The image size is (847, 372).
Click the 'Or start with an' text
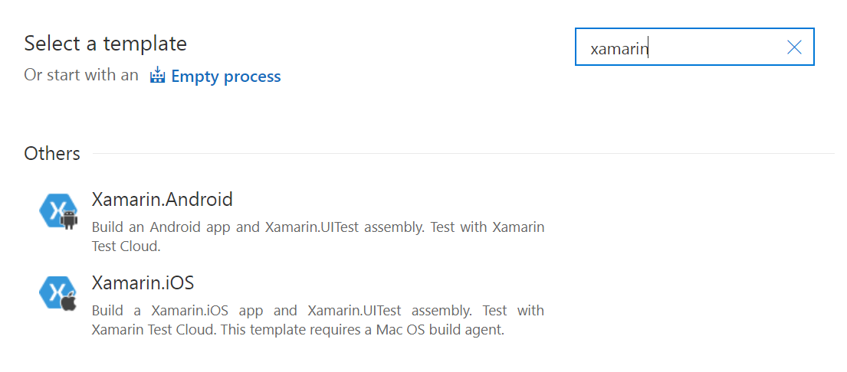pyautogui.click(x=81, y=76)
